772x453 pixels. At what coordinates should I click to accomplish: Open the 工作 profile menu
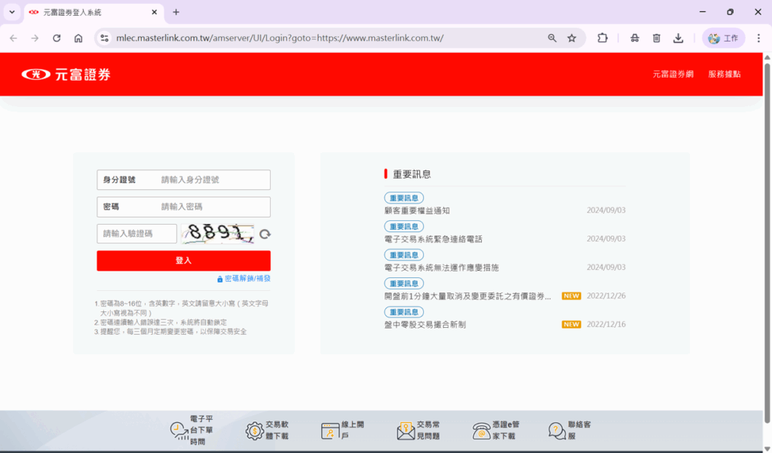tap(723, 38)
